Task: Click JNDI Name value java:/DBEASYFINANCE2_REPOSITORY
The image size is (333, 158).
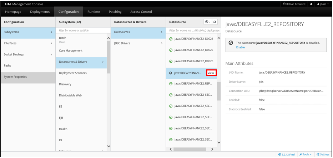Action: tap(282, 73)
